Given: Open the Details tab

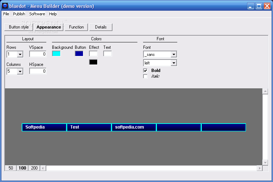Looking at the screenshot, I should [x=101, y=27].
